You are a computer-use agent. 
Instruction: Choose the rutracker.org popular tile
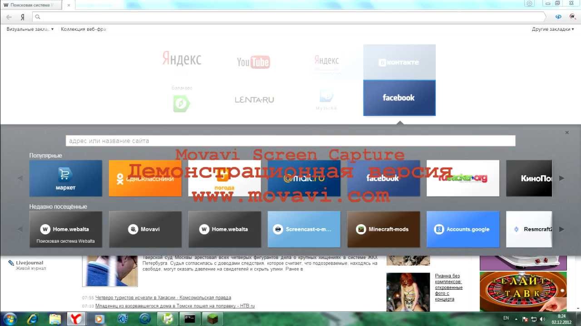[463, 178]
